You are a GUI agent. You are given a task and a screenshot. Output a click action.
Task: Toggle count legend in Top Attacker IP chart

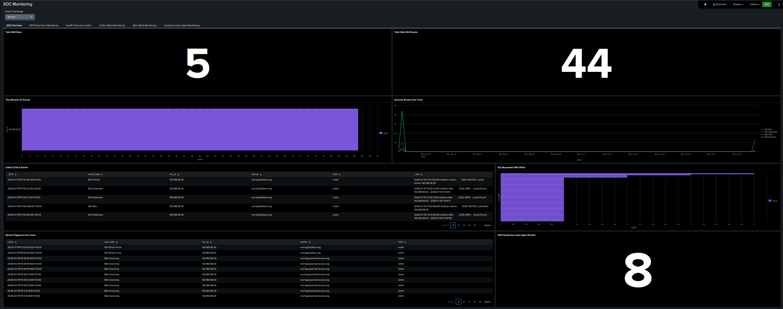tap(383, 133)
